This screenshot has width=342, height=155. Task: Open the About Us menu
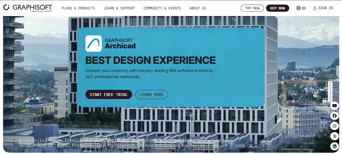[x=198, y=8]
